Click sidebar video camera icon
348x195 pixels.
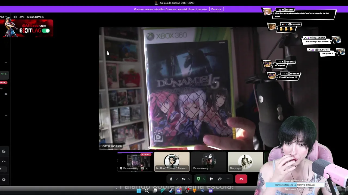6,94
